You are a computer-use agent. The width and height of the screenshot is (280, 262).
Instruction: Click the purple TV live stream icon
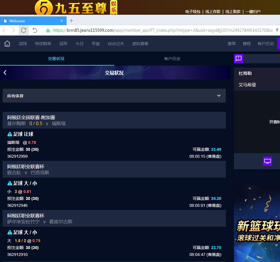267,161
